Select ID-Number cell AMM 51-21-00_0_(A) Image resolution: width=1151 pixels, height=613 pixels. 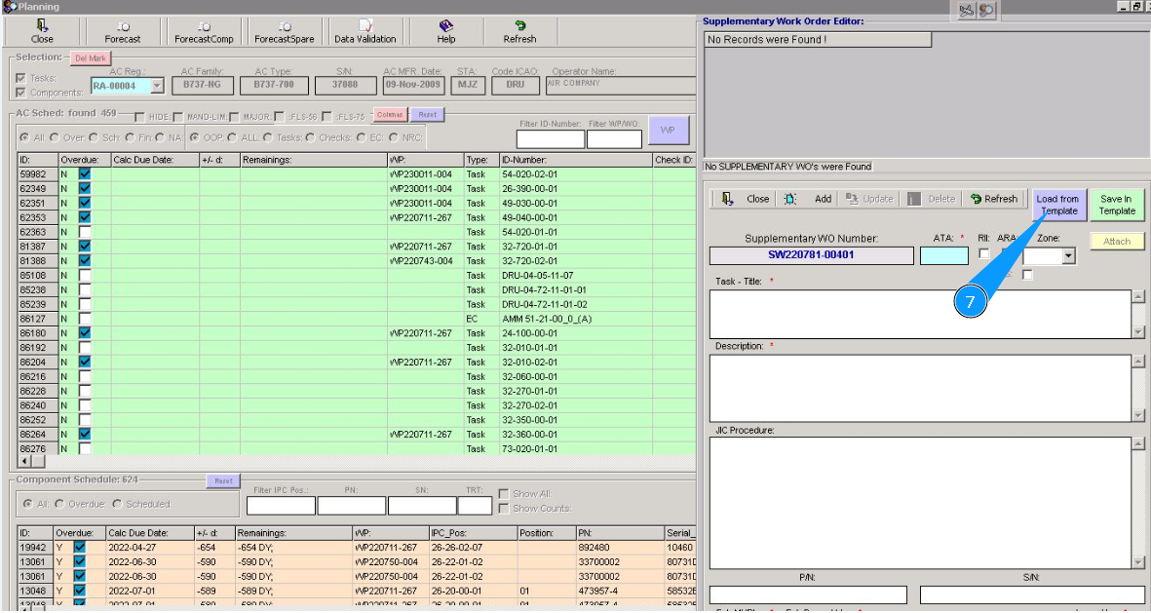[575, 319]
